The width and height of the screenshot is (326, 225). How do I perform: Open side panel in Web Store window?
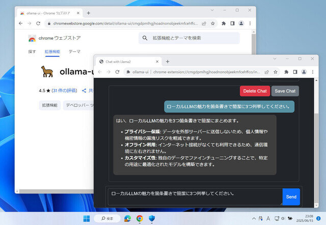click(232, 23)
